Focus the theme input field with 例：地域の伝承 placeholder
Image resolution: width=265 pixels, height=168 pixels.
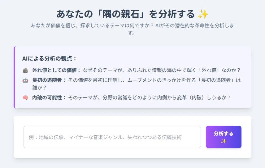point(112,137)
